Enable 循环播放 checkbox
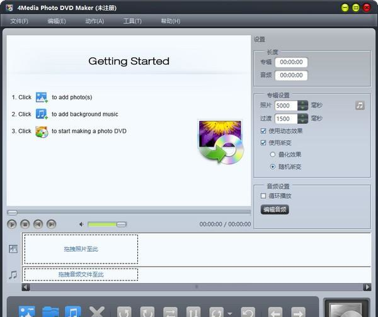 [263, 196]
